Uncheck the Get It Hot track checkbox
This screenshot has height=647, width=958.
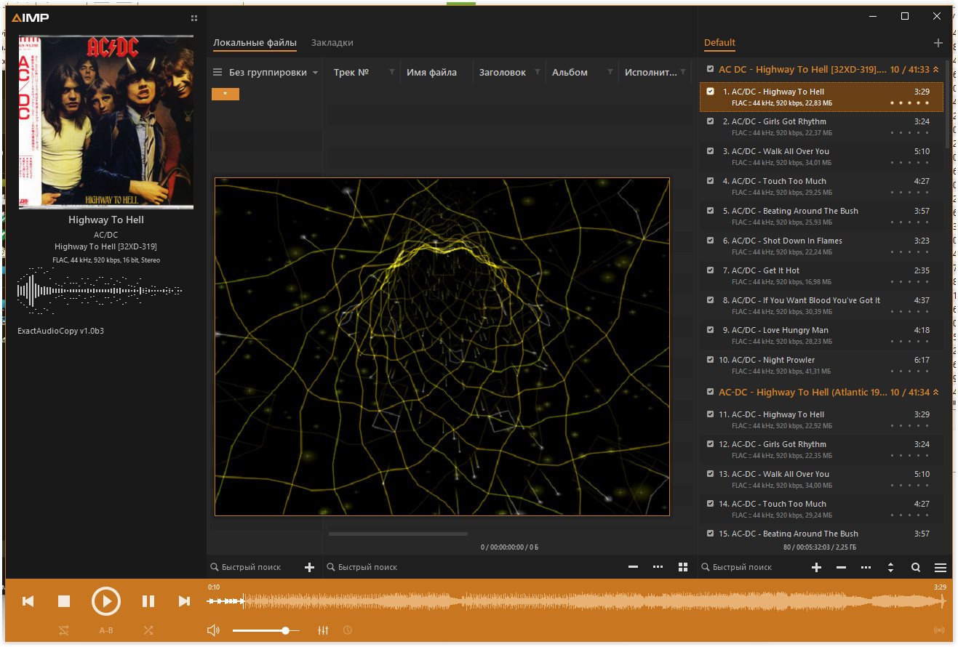711,270
